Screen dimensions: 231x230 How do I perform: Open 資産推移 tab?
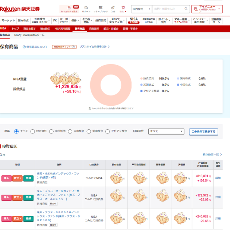pyautogui.click(x=94, y=29)
